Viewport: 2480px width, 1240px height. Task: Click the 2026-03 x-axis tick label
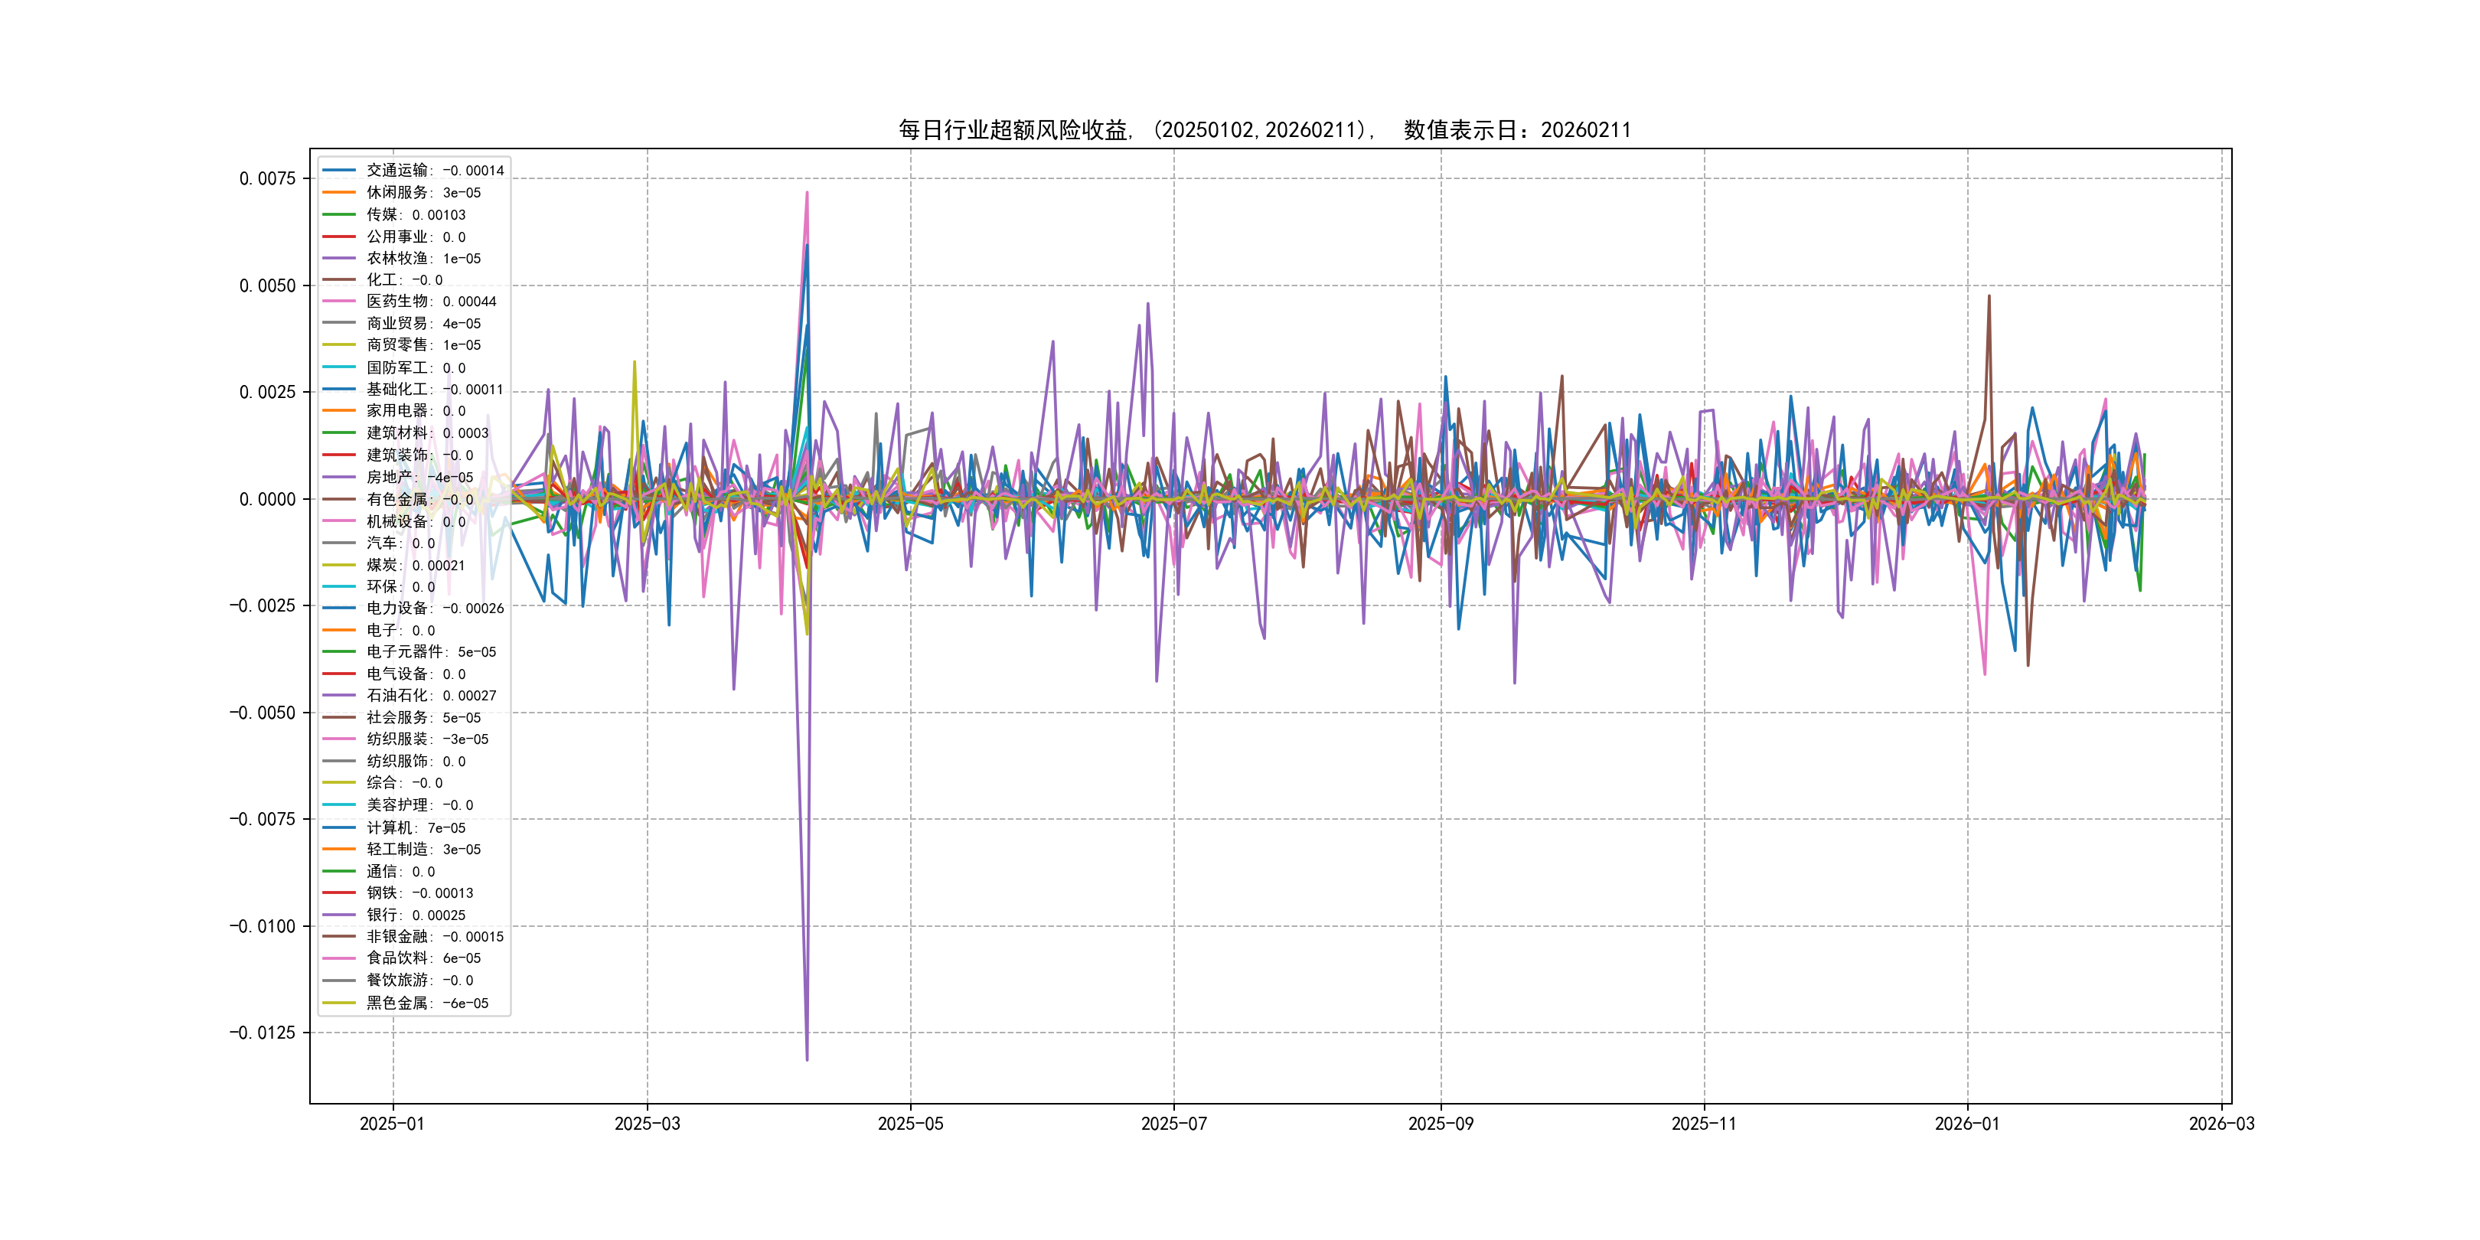tap(2221, 1124)
